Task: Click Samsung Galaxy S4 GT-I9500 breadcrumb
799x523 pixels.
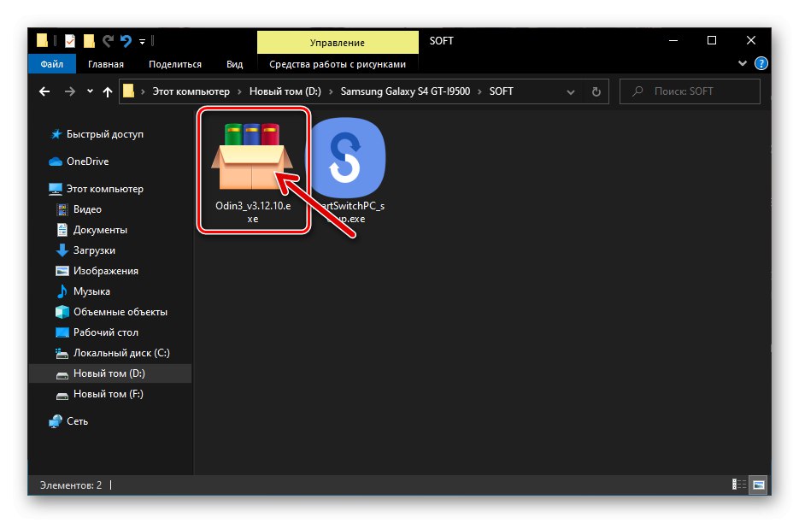Action: pyautogui.click(x=405, y=91)
